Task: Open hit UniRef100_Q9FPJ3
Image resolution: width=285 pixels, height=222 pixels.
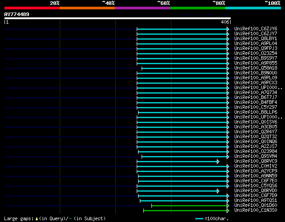Action: [256, 48]
